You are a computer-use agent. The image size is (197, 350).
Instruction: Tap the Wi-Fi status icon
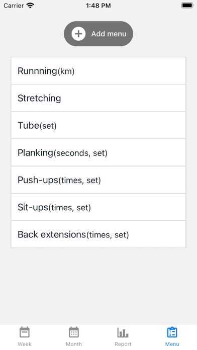(30, 6)
